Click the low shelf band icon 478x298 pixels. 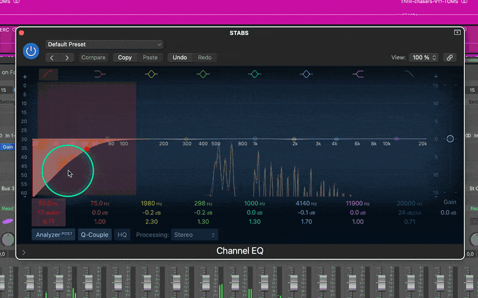[100, 74]
